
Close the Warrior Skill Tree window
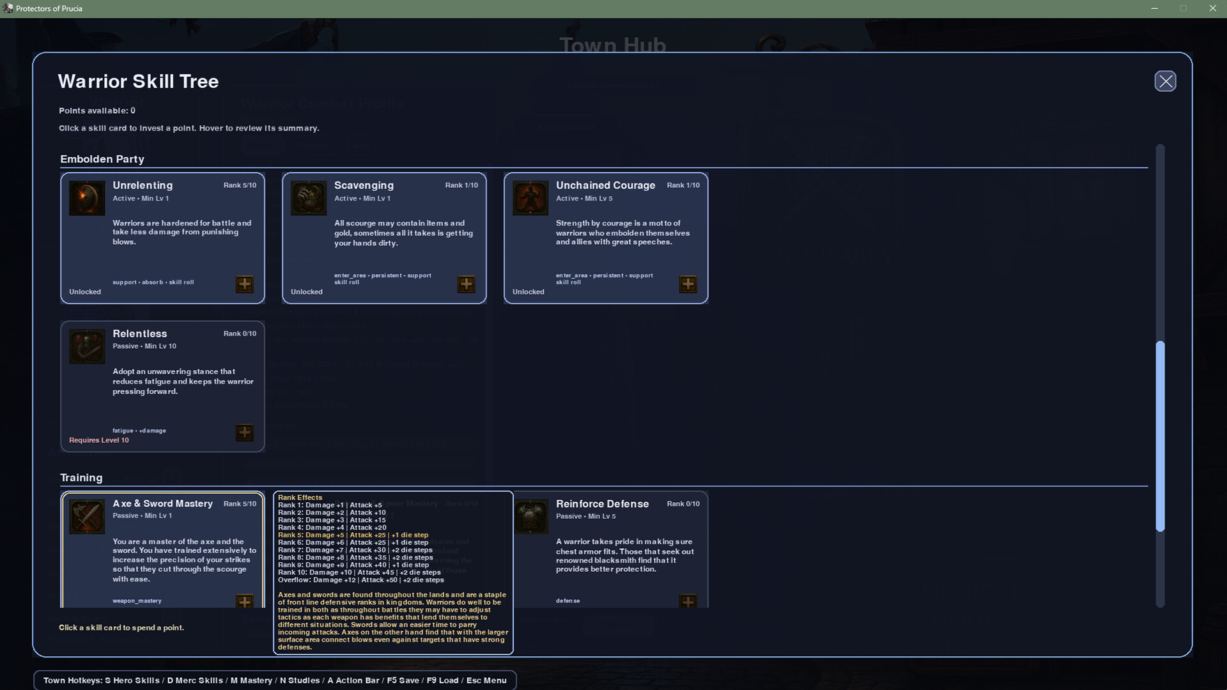tap(1165, 81)
